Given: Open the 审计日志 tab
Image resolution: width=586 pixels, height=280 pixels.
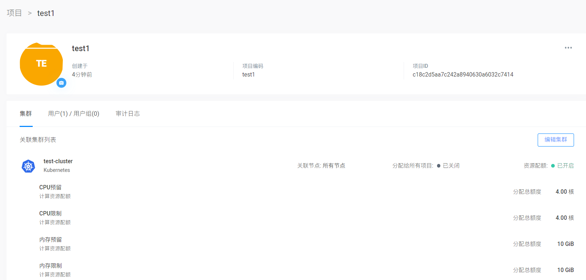Looking at the screenshot, I should [x=128, y=114].
